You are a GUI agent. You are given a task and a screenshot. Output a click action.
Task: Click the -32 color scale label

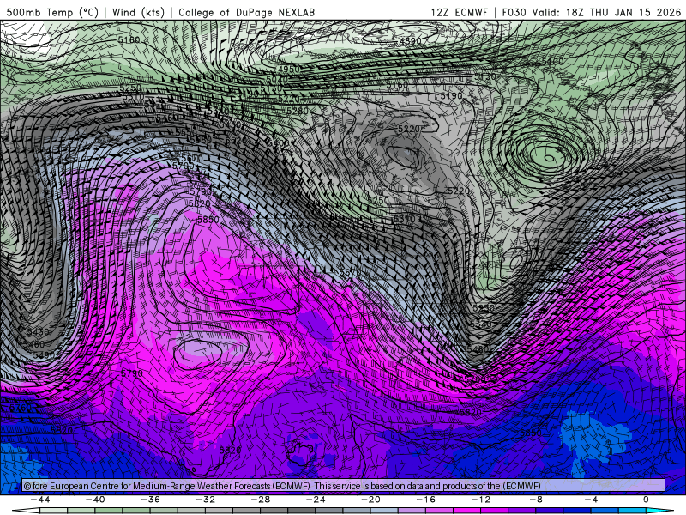point(206,500)
